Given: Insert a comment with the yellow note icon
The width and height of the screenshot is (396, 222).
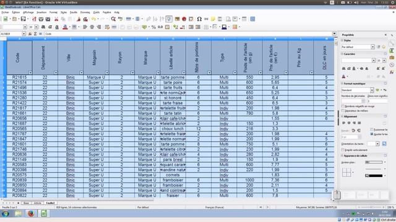Looking at the screenshot, I should (213, 19).
